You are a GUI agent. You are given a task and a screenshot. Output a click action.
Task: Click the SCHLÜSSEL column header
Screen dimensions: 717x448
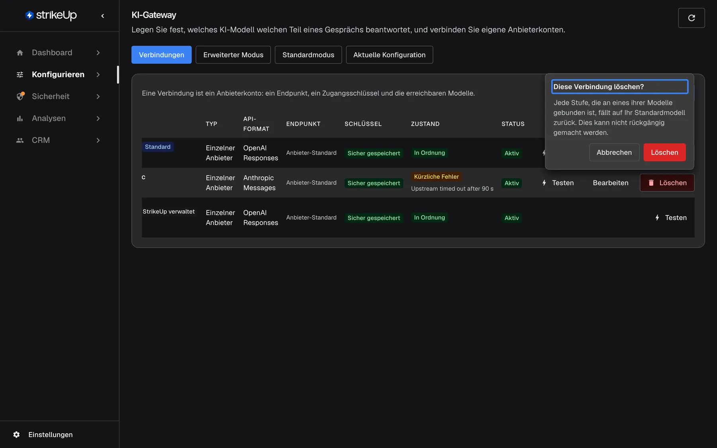(363, 124)
